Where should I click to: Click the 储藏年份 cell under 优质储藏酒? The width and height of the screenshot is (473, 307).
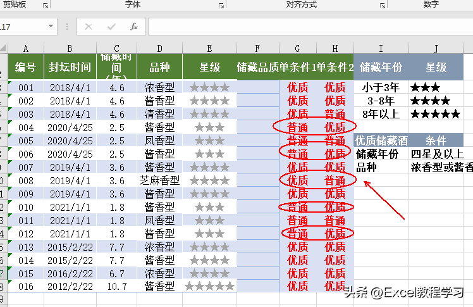pos(381,154)
